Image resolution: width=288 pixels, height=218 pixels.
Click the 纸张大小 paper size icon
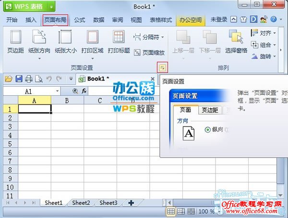(x=66, y=37)
